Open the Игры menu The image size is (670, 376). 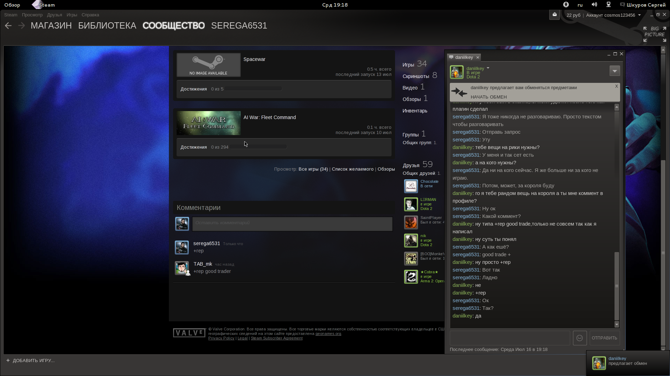tap(72, 15)
